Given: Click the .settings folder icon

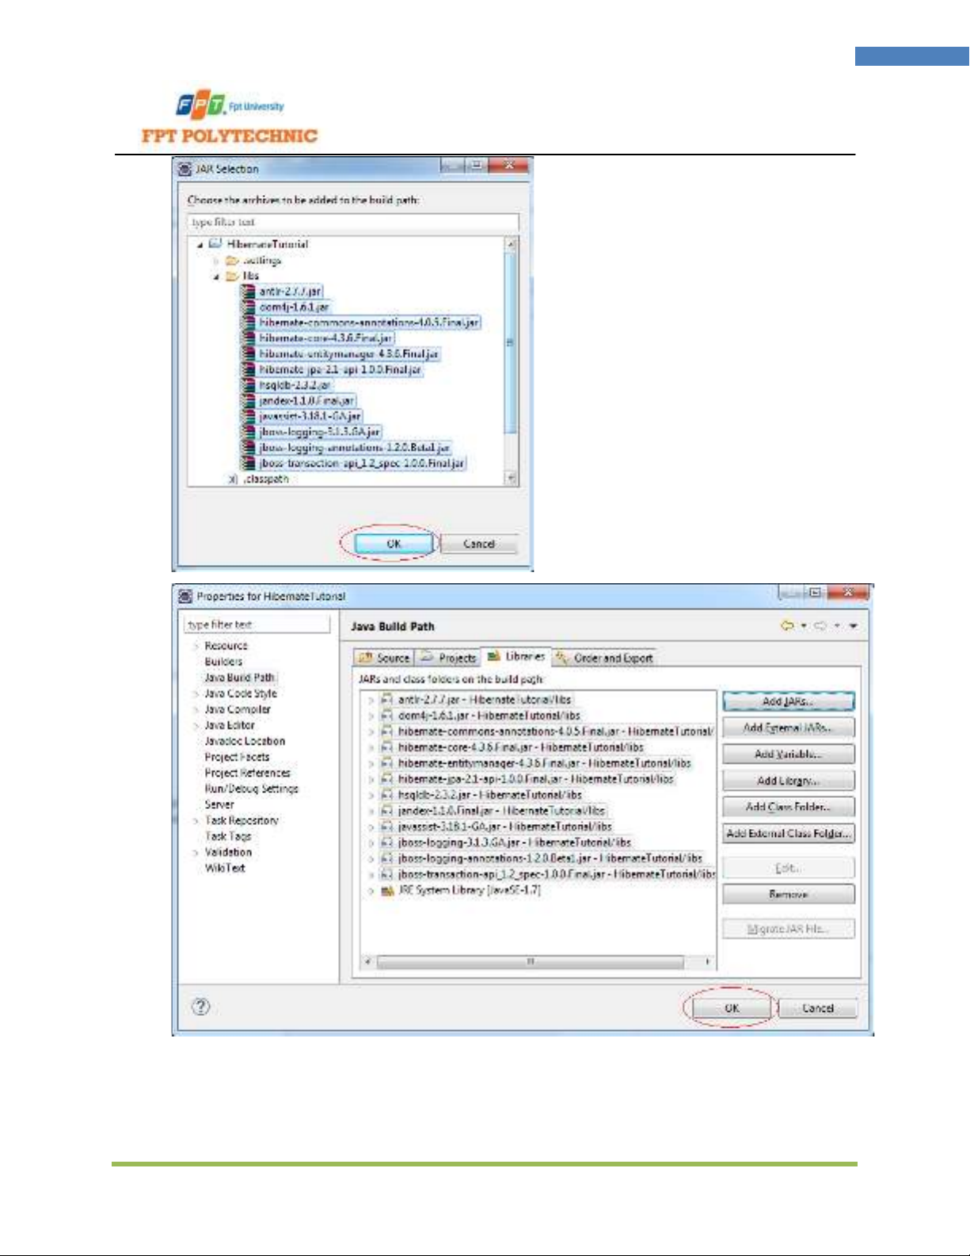Looking at the screenshot, I should (x=232, y=260).
